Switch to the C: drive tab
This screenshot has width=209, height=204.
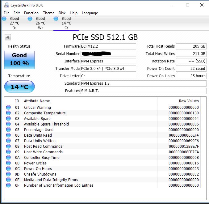click(66, 23)
